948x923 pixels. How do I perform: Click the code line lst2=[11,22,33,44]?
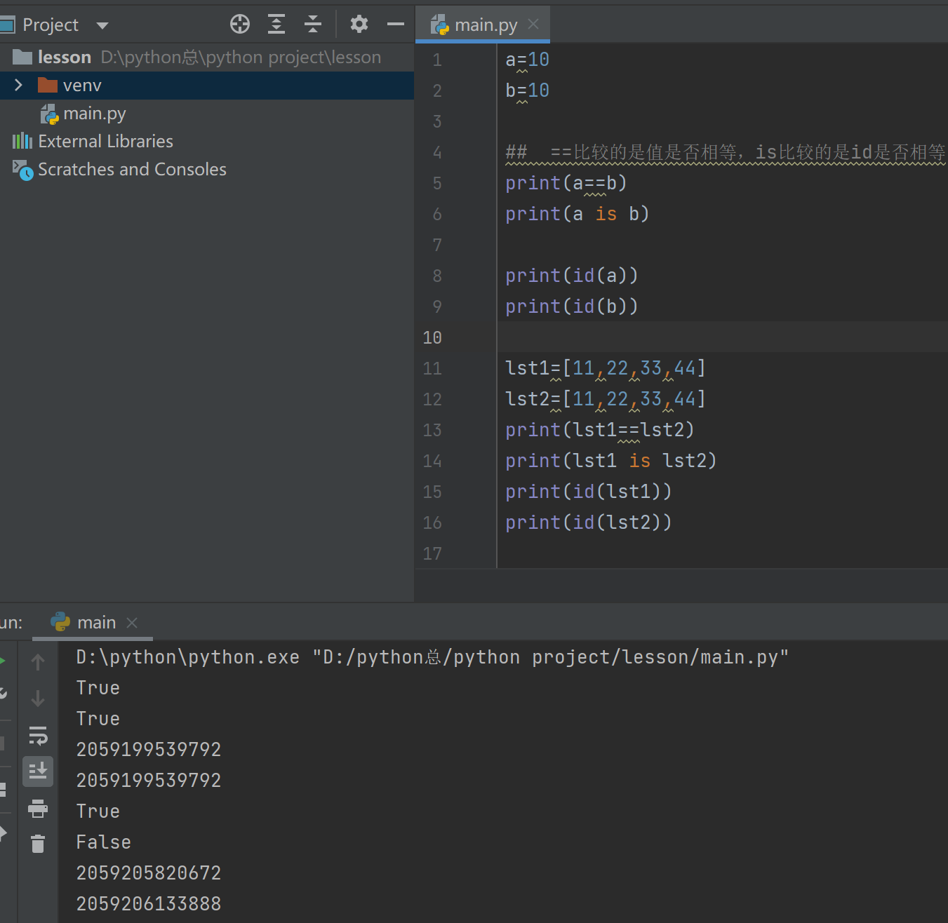pos(605,399)
